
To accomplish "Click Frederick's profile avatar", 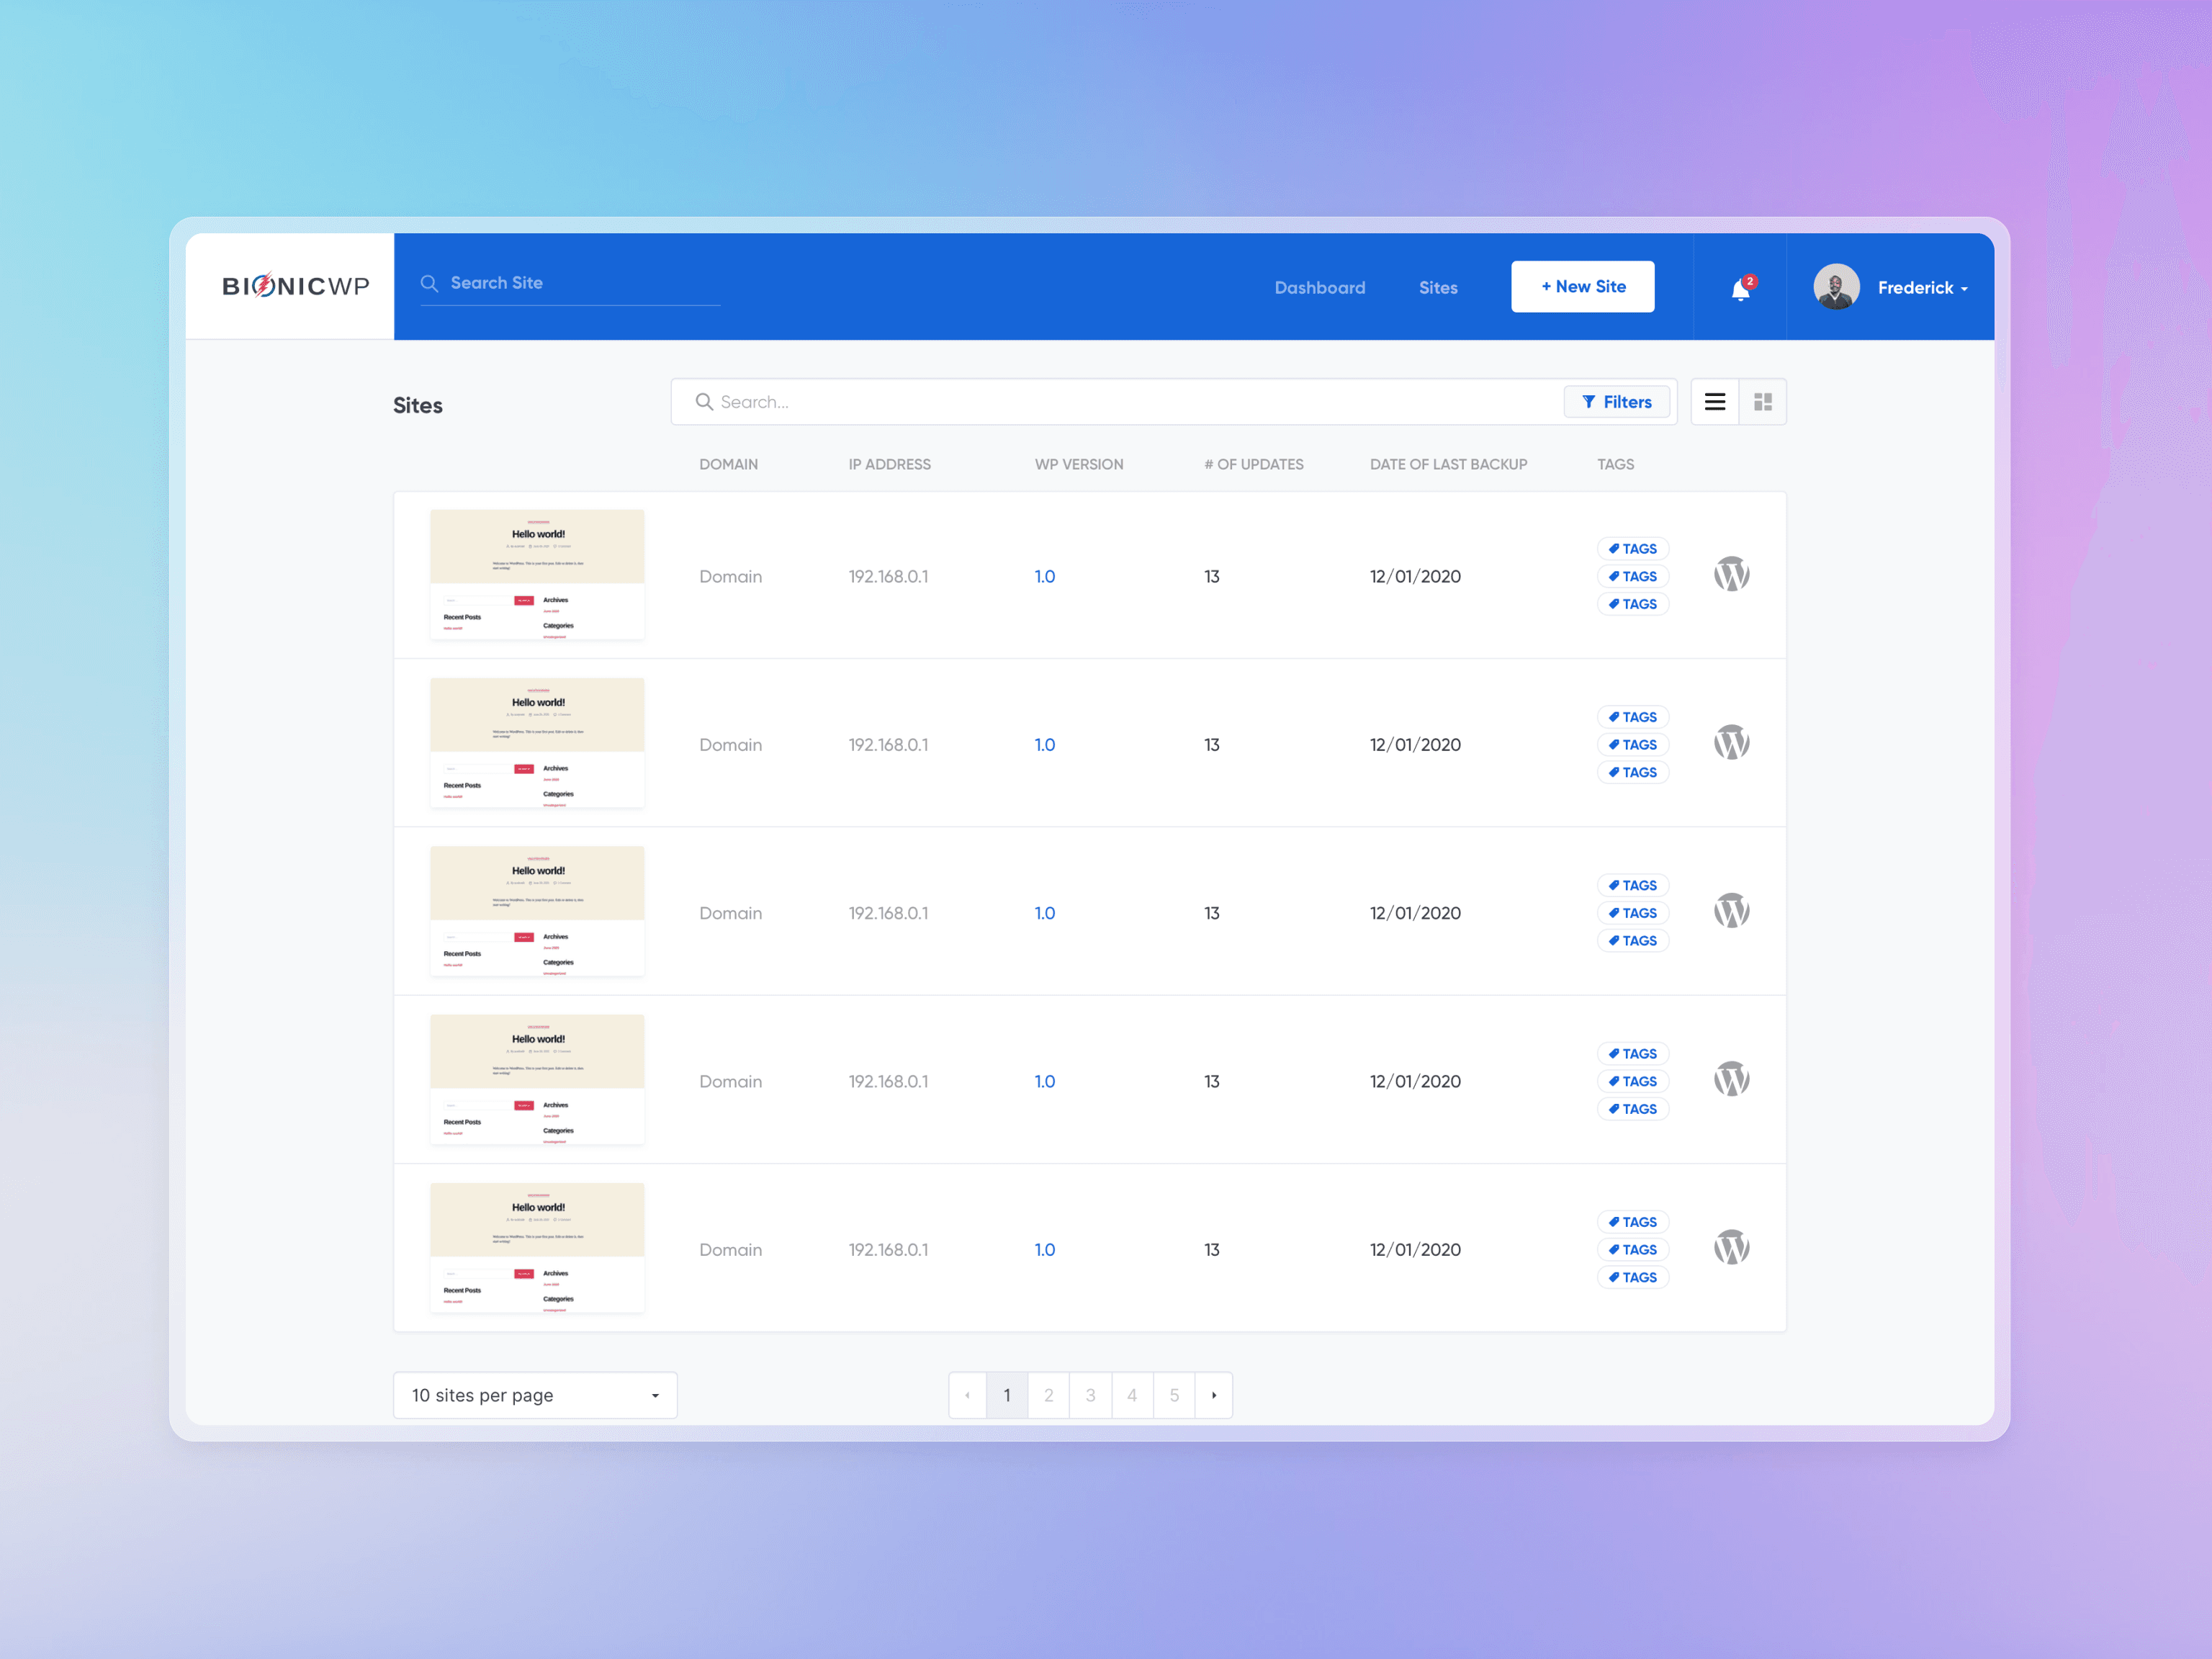I will click(1836, 287).
